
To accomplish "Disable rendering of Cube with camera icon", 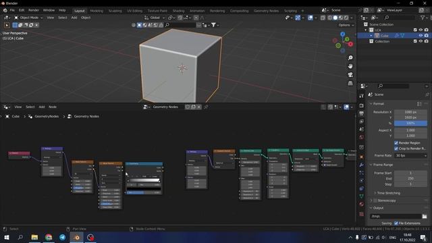I will click(427, 36).
